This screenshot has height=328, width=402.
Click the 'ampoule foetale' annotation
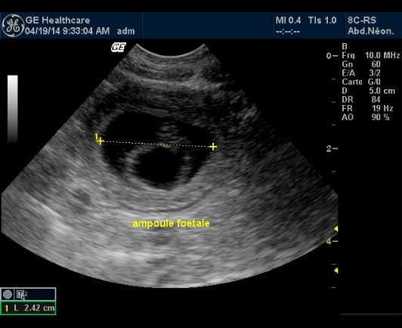coord(171,224)
